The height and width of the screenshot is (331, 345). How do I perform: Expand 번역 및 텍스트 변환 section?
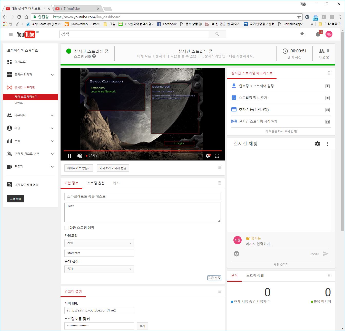click(52, 154)
